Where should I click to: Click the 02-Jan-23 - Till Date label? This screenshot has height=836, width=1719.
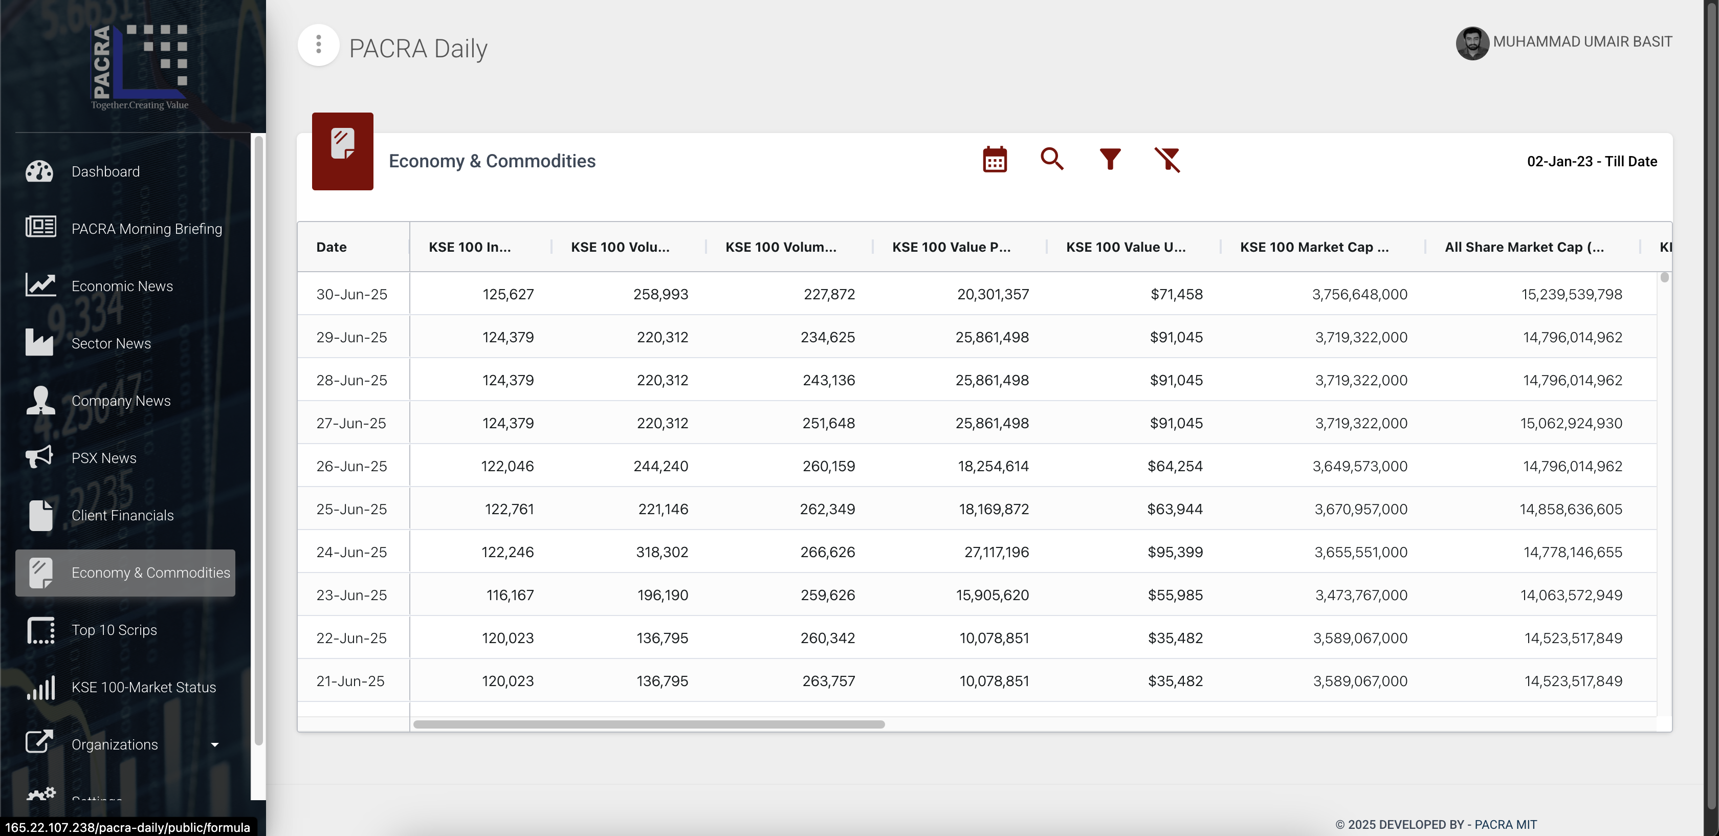pyautogui.click(x=1592, y=162)
